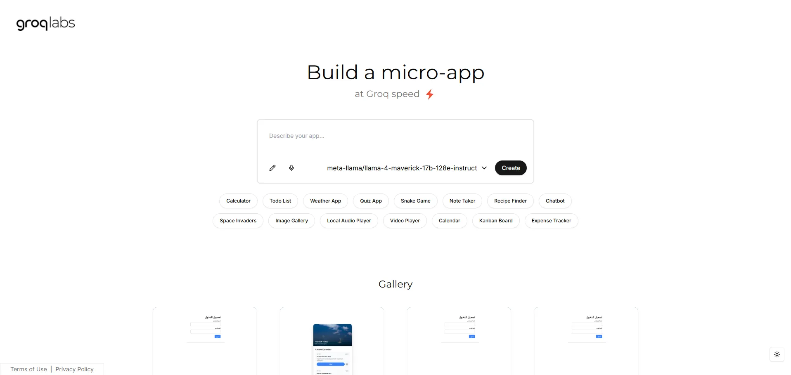791x375 pixels.
Task: Toggle the light/dark theme sun icon
Action: 777,354
